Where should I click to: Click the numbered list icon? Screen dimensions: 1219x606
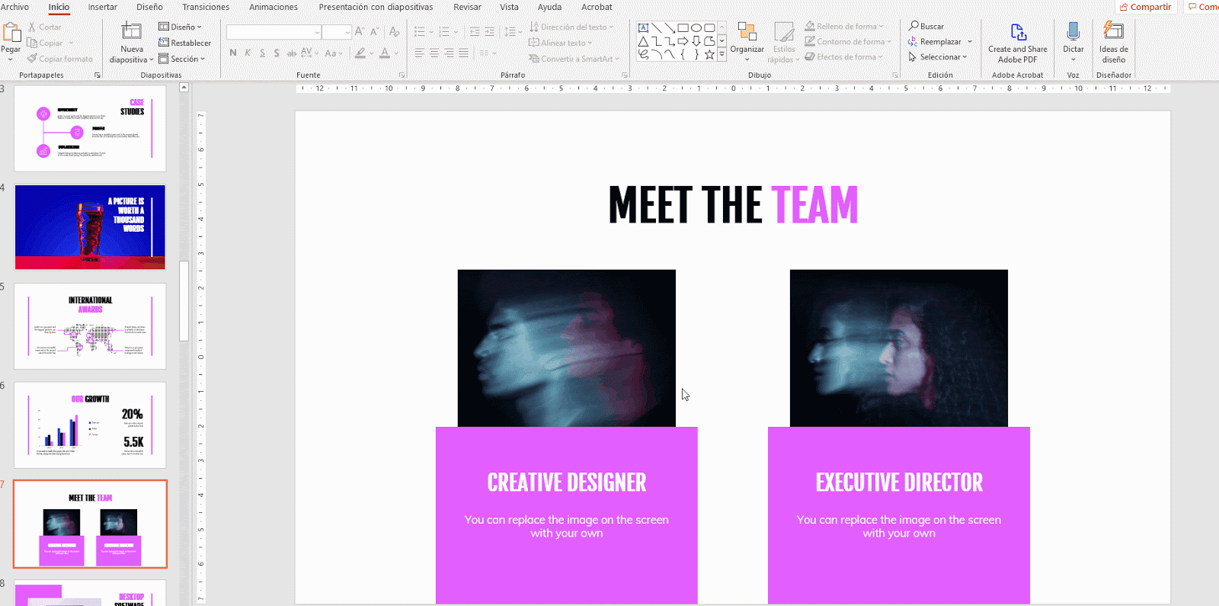click(x=444, y=31)
